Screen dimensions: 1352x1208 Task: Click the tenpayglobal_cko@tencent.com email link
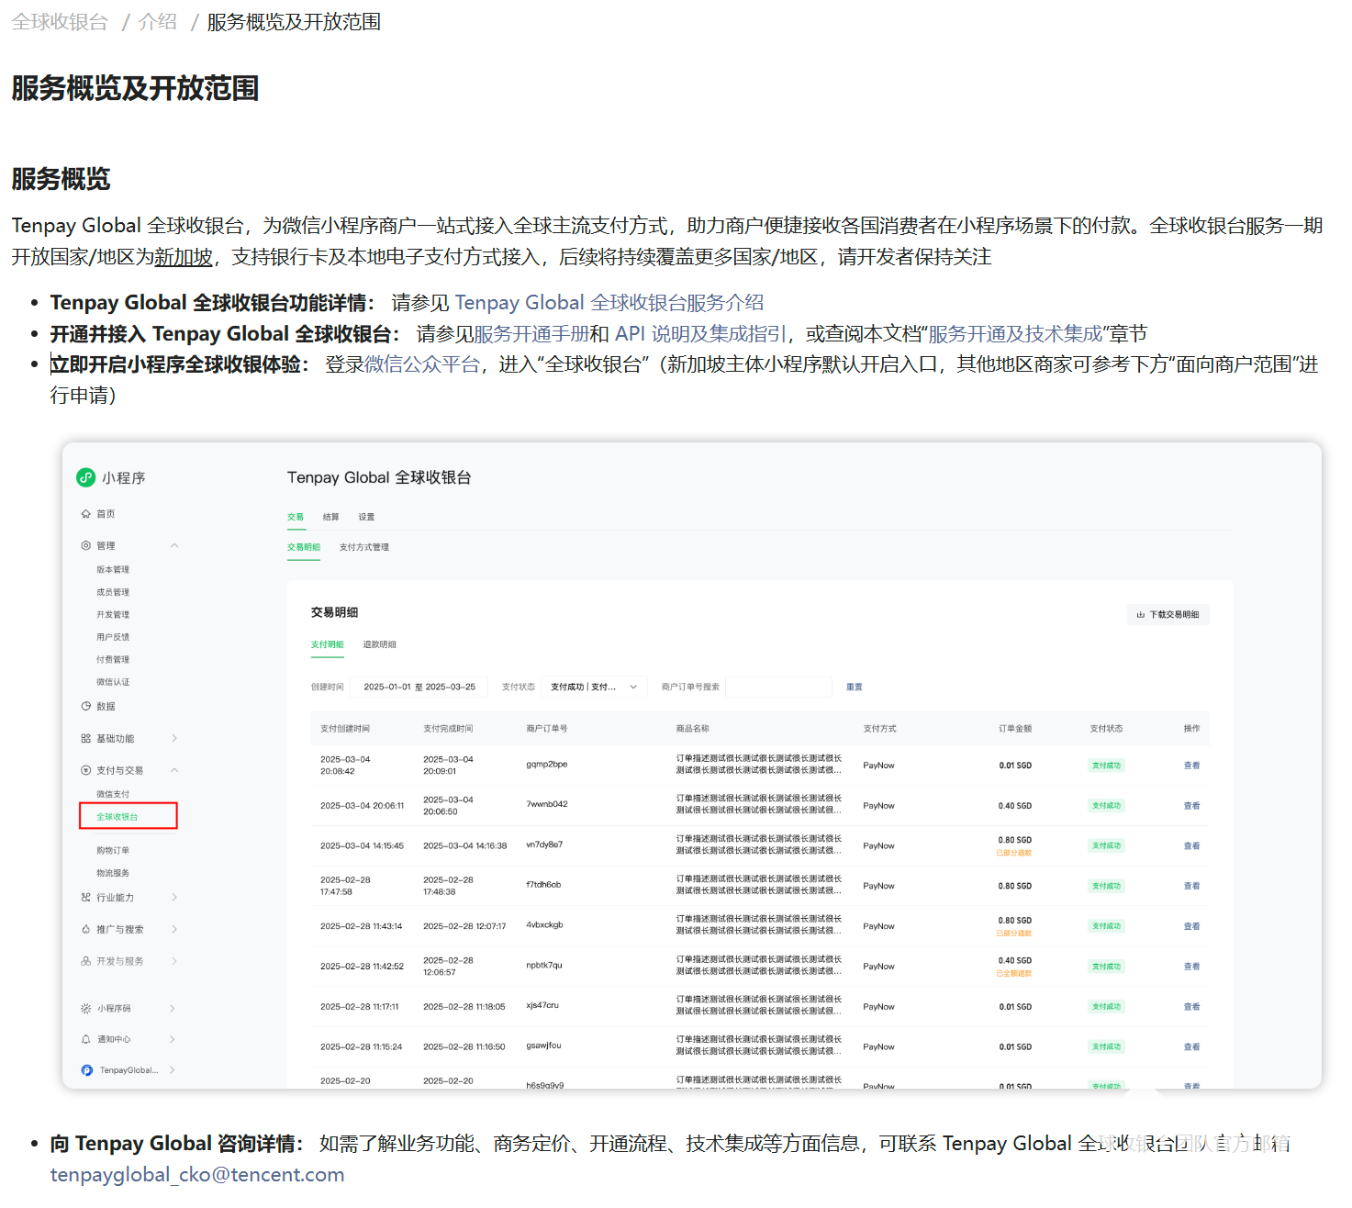[197, 1175]
